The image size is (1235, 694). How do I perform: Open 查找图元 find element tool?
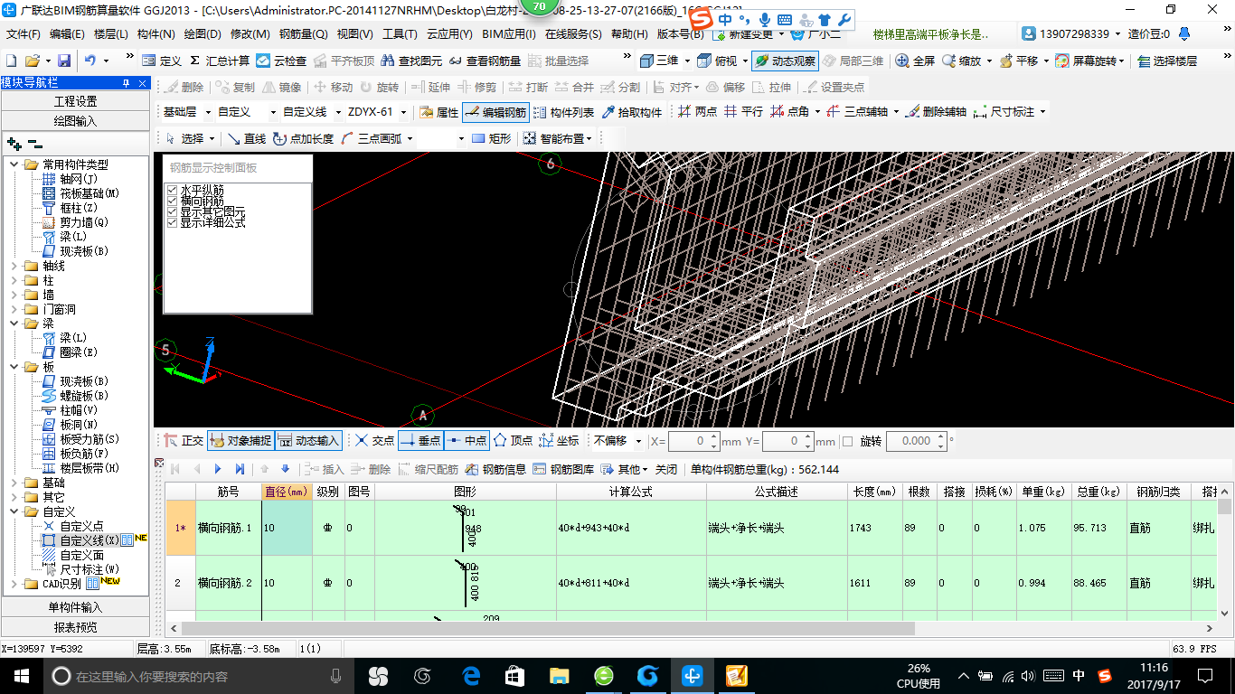tap(411, 61)
